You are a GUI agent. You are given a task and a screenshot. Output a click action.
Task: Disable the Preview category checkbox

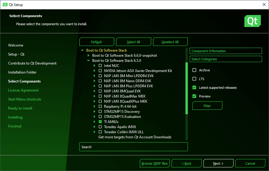coord(194,96)
